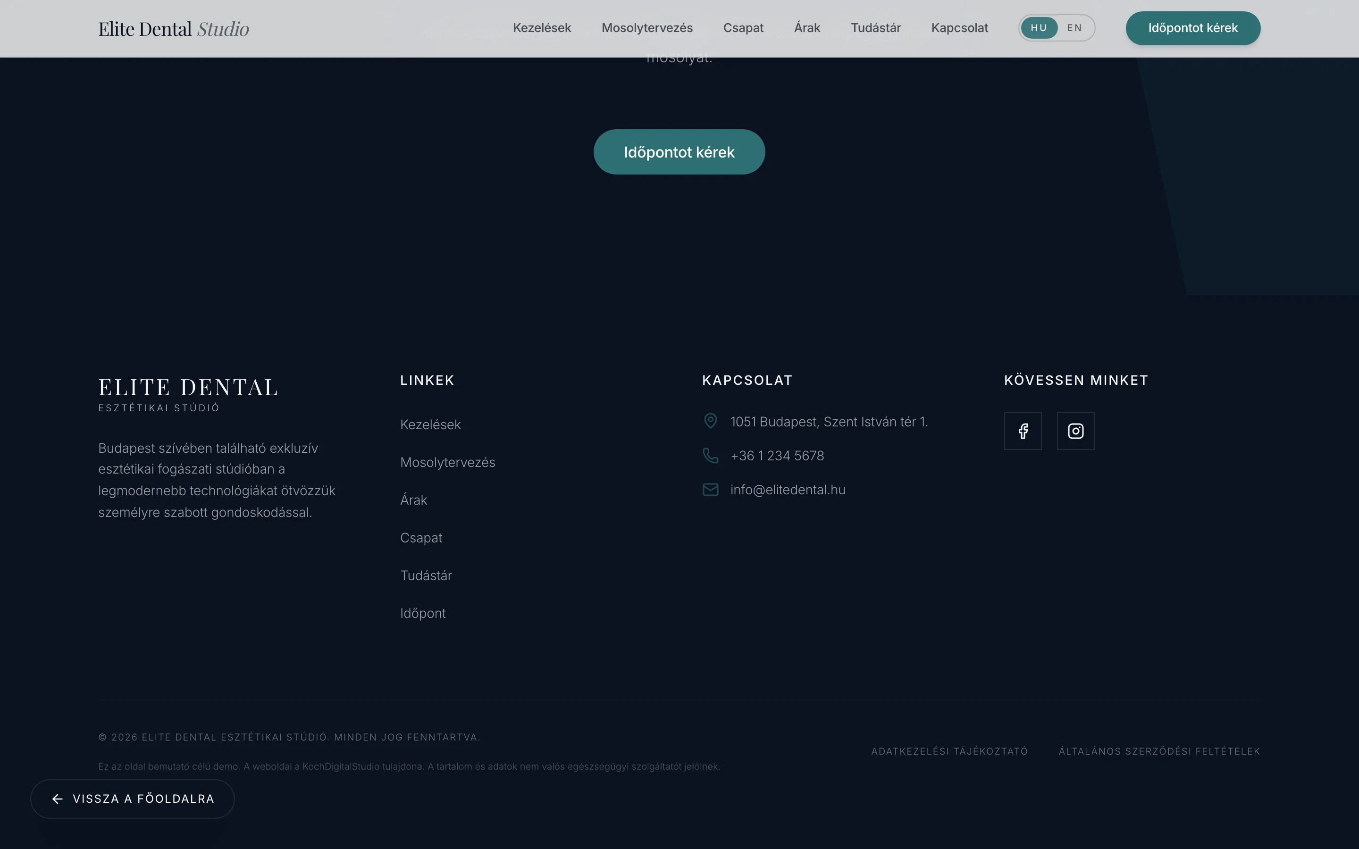Open the Instagram social icon
This screenshot has height=849, width=1359.
(1075, 431)
